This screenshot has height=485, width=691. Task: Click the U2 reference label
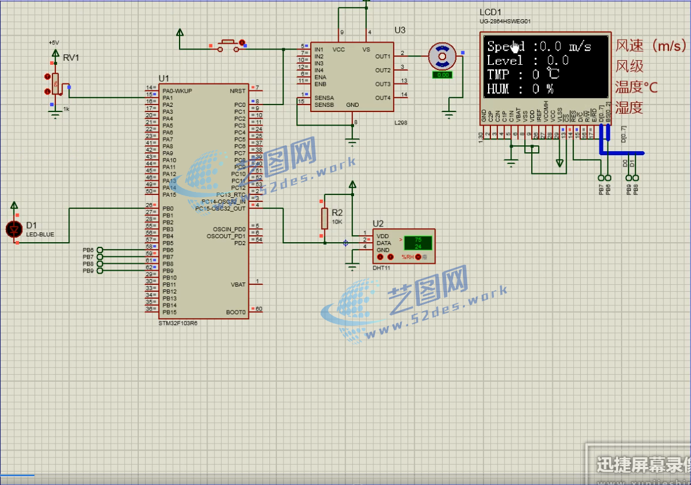378,224
